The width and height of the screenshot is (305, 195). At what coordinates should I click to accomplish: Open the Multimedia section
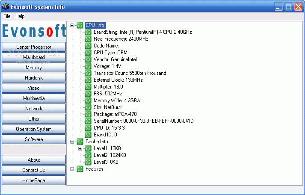[x=34, y=98]
